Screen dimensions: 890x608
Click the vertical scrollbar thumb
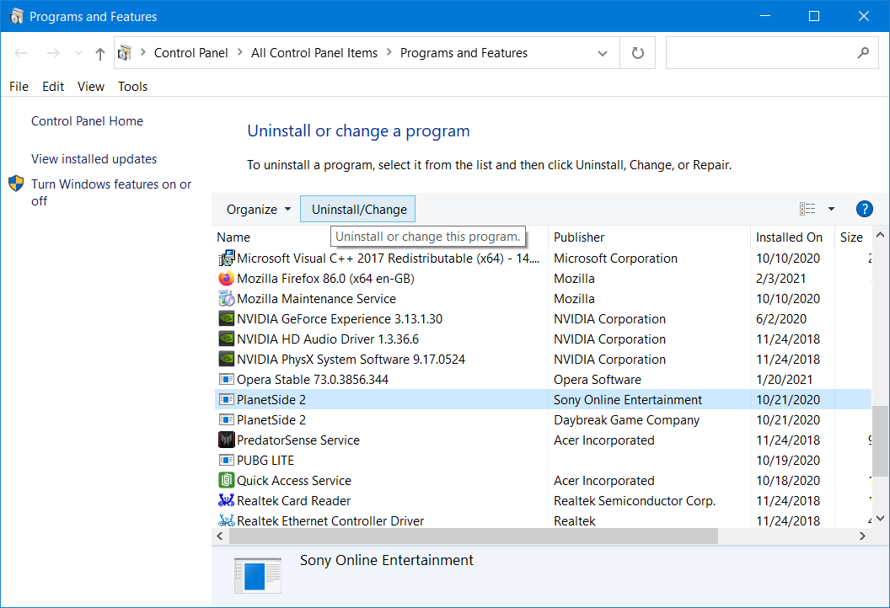coord(881,441)
